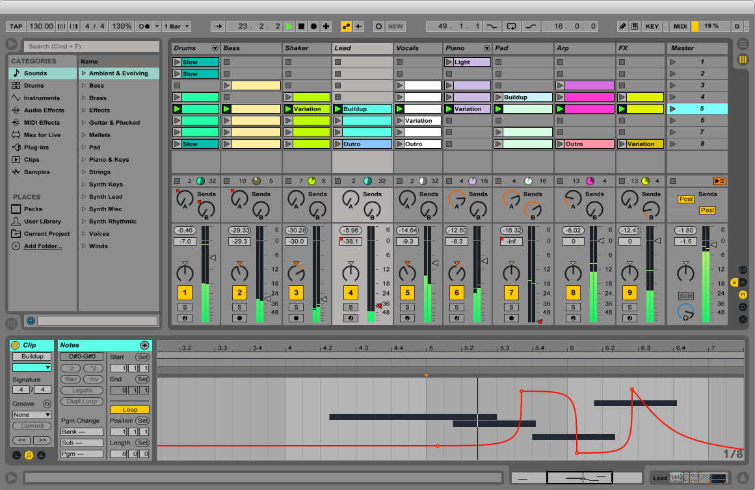Open the Groove None dropdown
Screen dimensions: 755x490
[x=31, y=415]
